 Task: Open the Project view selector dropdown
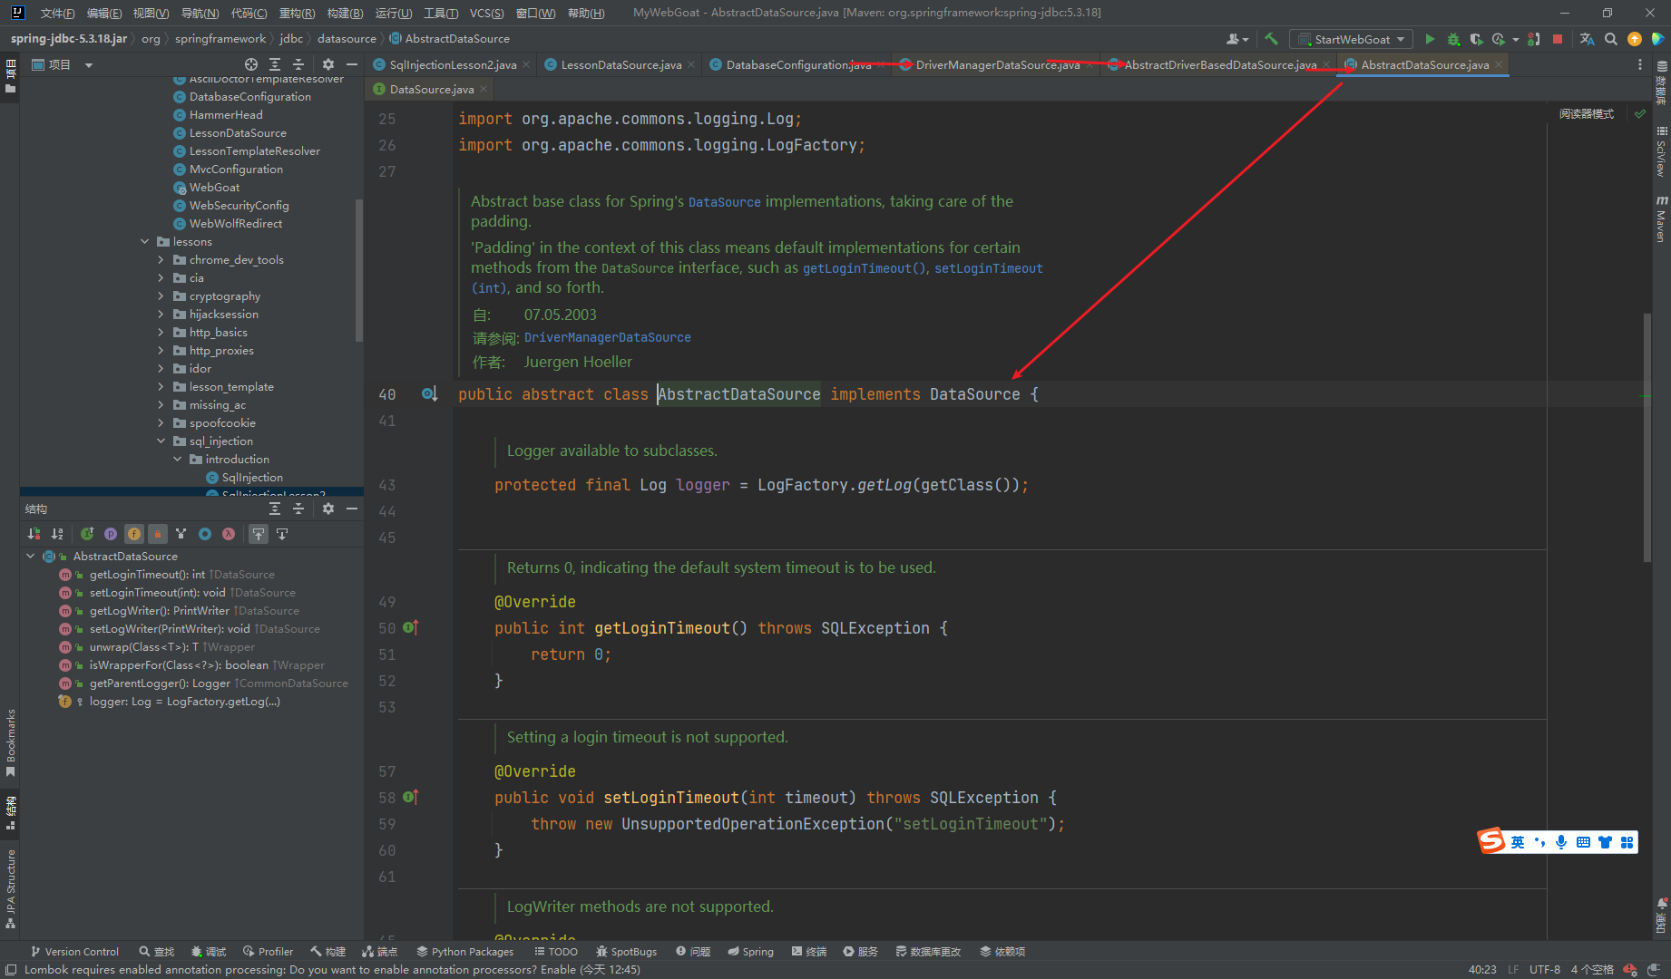click(63, 64)
